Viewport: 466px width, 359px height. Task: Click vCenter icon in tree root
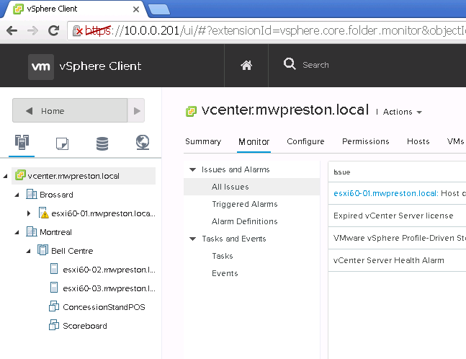(x=20, y=175)
